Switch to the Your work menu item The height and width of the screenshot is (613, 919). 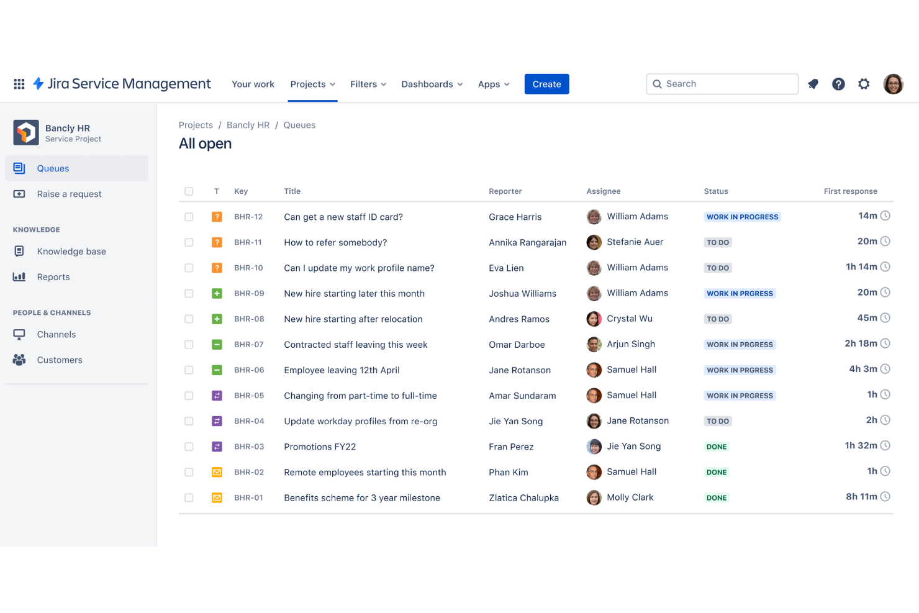pyautogui.click(x=253, y=84)
